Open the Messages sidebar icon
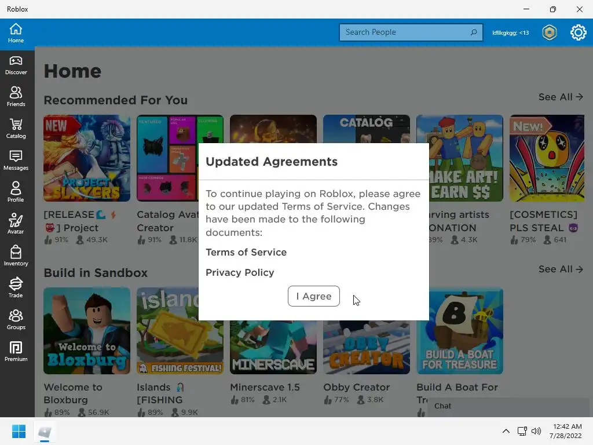Image resolution: width=593 pixels, height=445 pixels. click(x=16, y=161)
